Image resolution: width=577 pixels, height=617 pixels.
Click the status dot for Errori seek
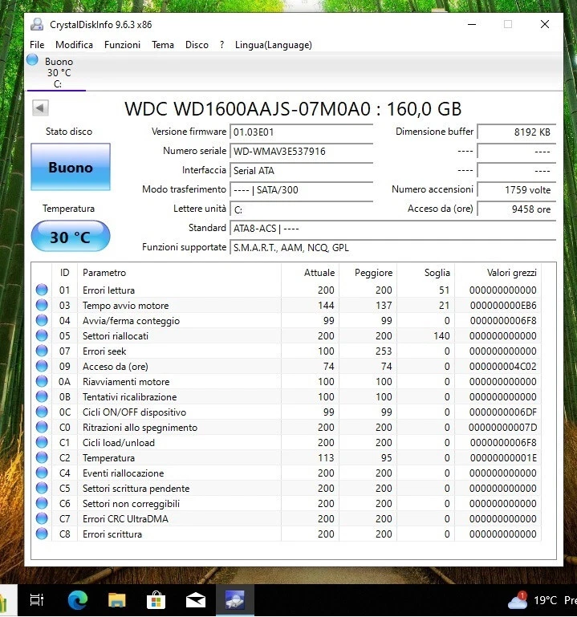(x=42, y=351)
